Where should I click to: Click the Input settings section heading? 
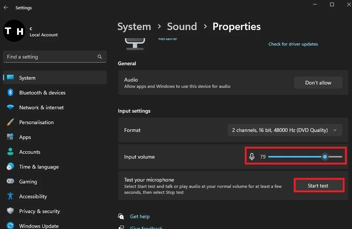click(x=134, y=111)
